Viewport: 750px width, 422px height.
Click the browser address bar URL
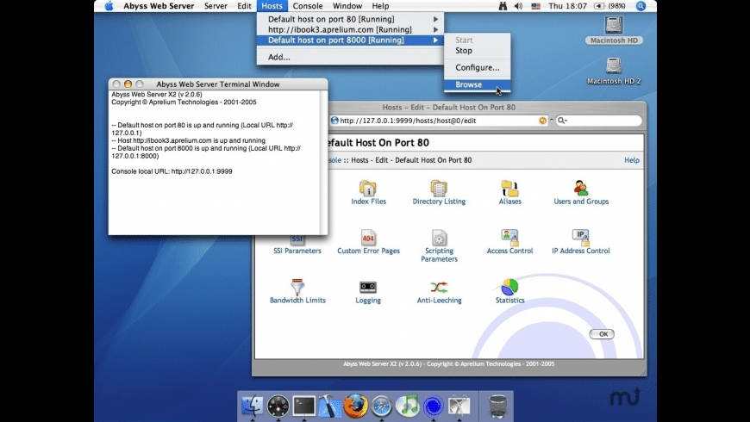(408, 121)
